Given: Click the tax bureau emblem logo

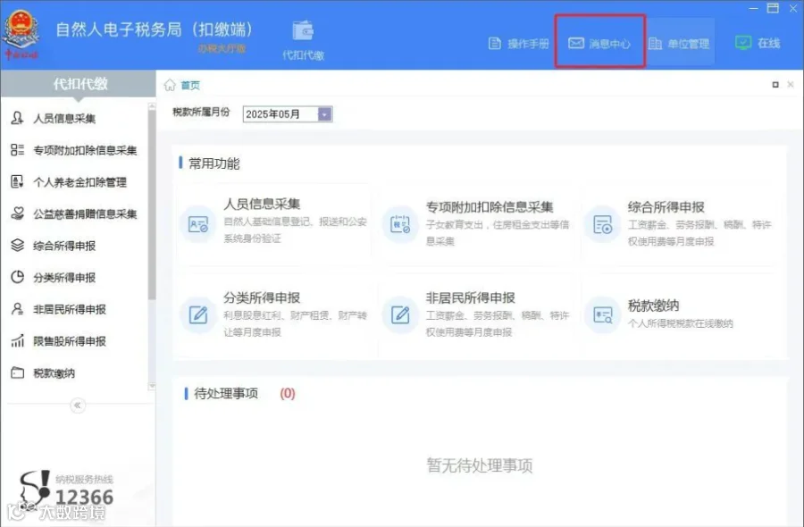Looking at the screenshot, I should tap(21, 33).
